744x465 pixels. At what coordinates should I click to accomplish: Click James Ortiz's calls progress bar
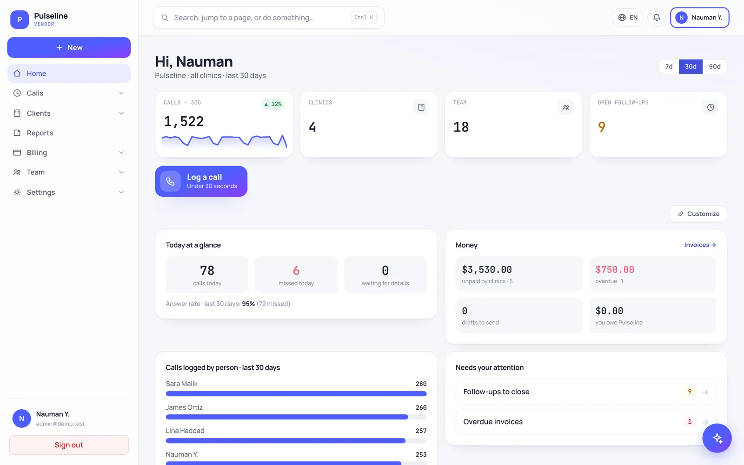[296, 417]
